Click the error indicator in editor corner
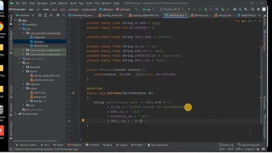The height and width of the screenshot is (153, 272). [x=238, y=21]
